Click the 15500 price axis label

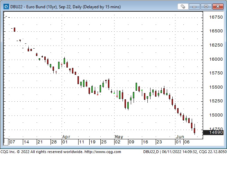[216, 87]
